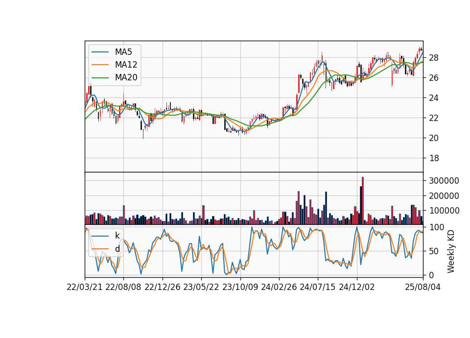Screen dimensions: 470x338
Task: Click the KD axis label 50
Action: (x=434, y=251)
